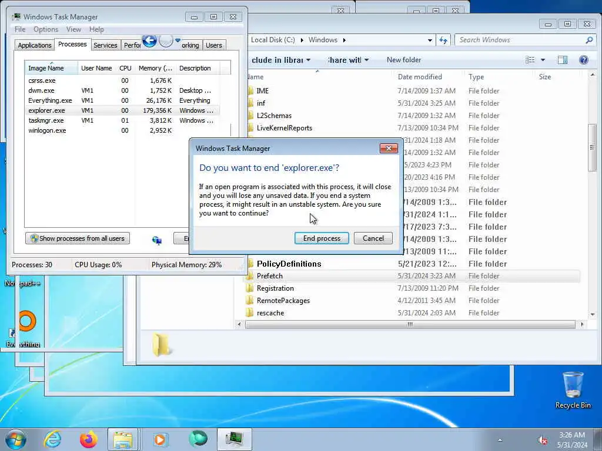Sort processes by User Name column
This screenshot has width=602, height=451.
[x=96, y=68]
